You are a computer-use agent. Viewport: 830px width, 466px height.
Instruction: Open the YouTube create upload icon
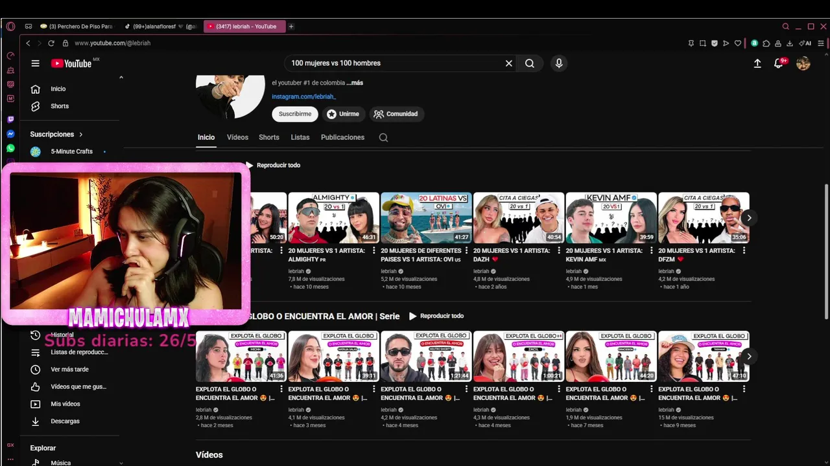click(x=757, y=63)
